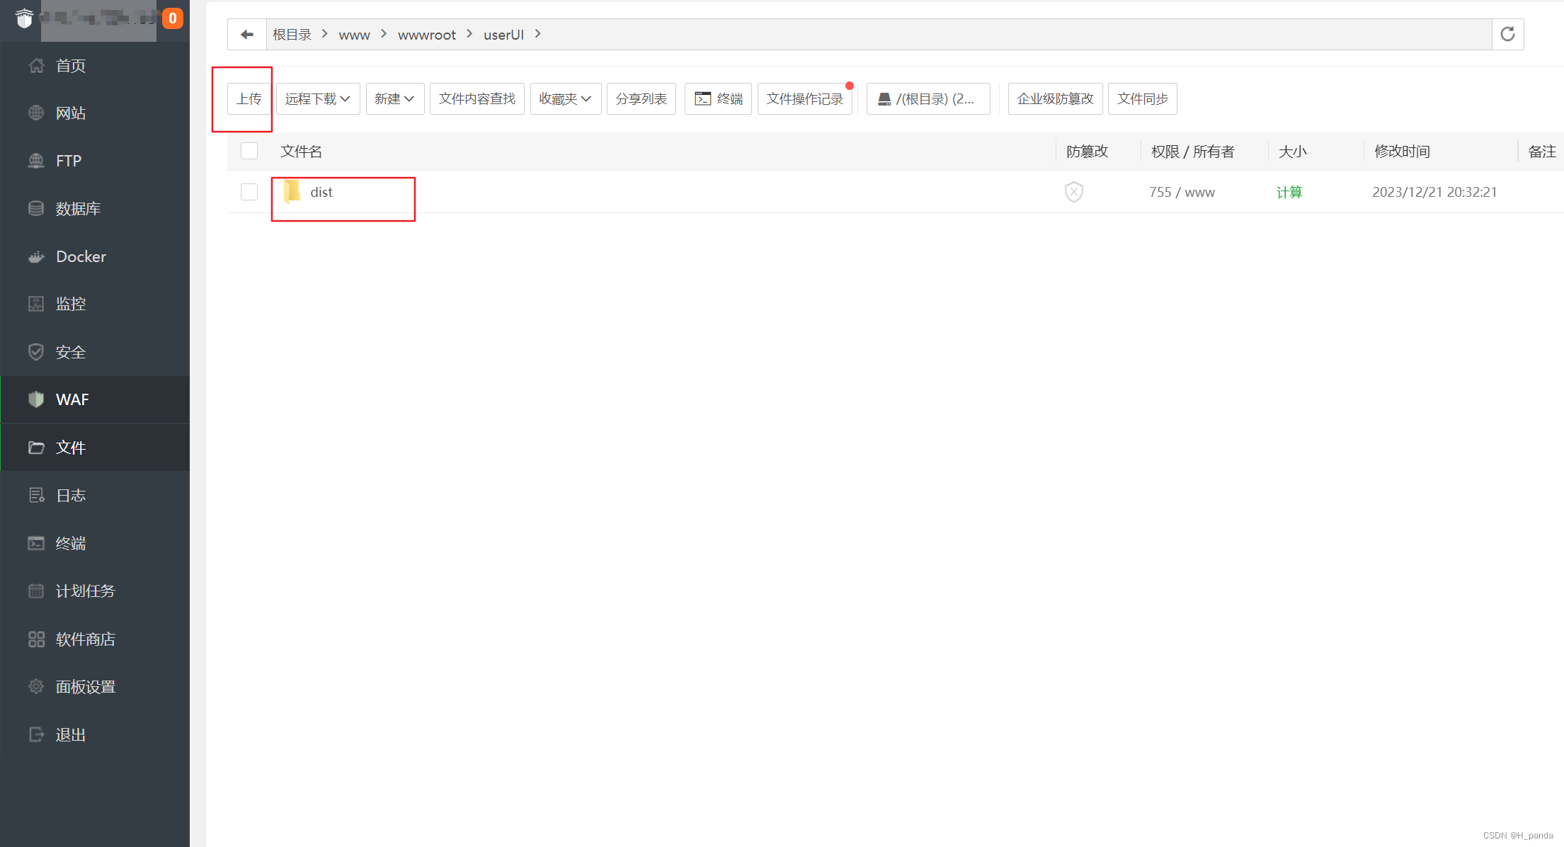1564x847 pixels.
Task: Open the 终端 terminal toolbar button
Action: pos(718,98)
